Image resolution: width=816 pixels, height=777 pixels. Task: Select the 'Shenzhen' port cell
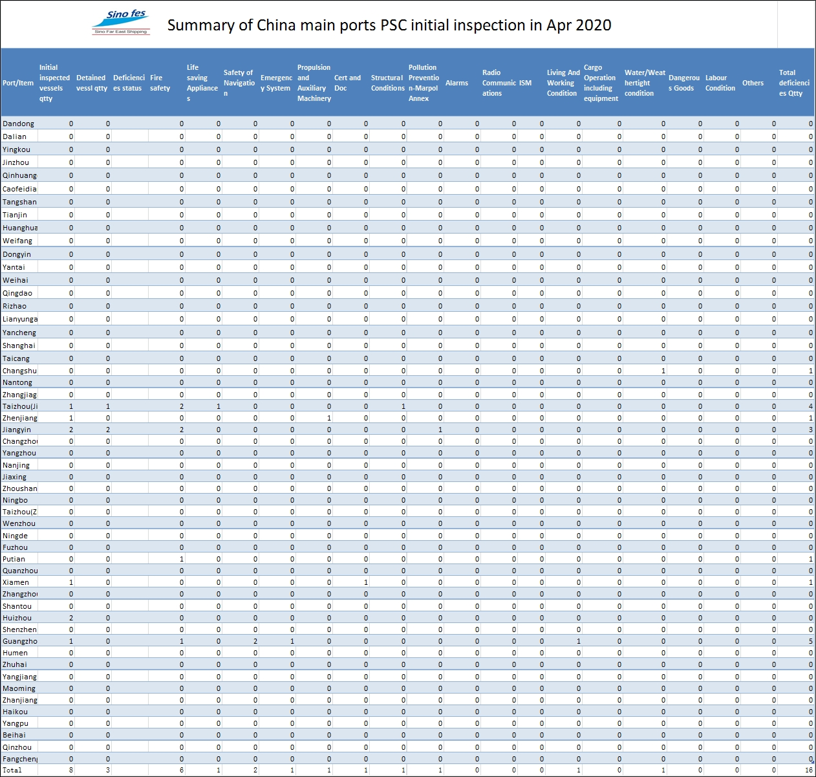point(19,629)
